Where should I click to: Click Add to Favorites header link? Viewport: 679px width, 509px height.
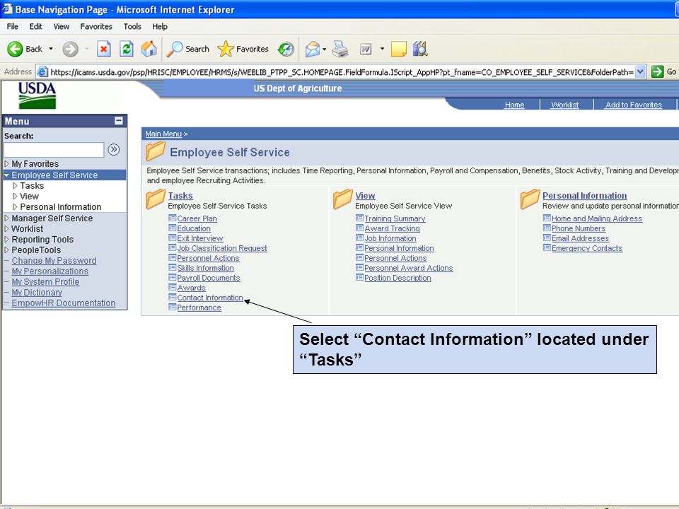pos(634,105)
